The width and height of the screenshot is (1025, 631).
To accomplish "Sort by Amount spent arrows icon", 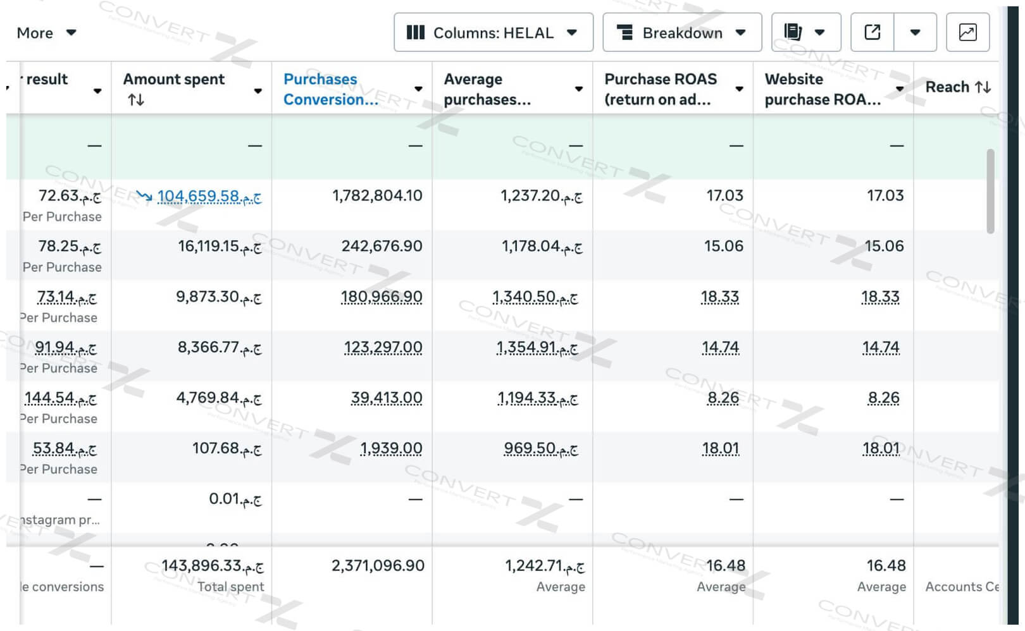I will [136, 100].
